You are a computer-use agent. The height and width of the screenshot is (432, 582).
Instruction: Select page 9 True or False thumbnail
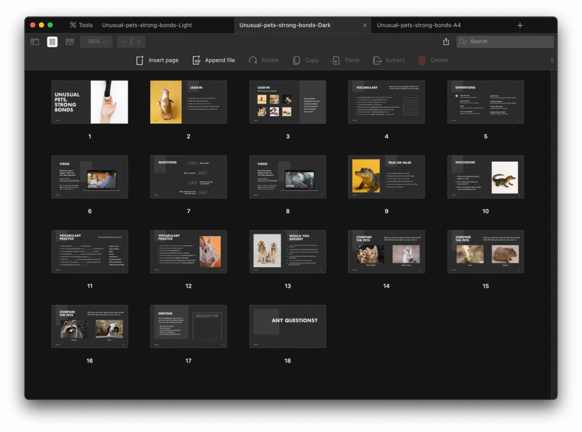[x=386, y=178]
